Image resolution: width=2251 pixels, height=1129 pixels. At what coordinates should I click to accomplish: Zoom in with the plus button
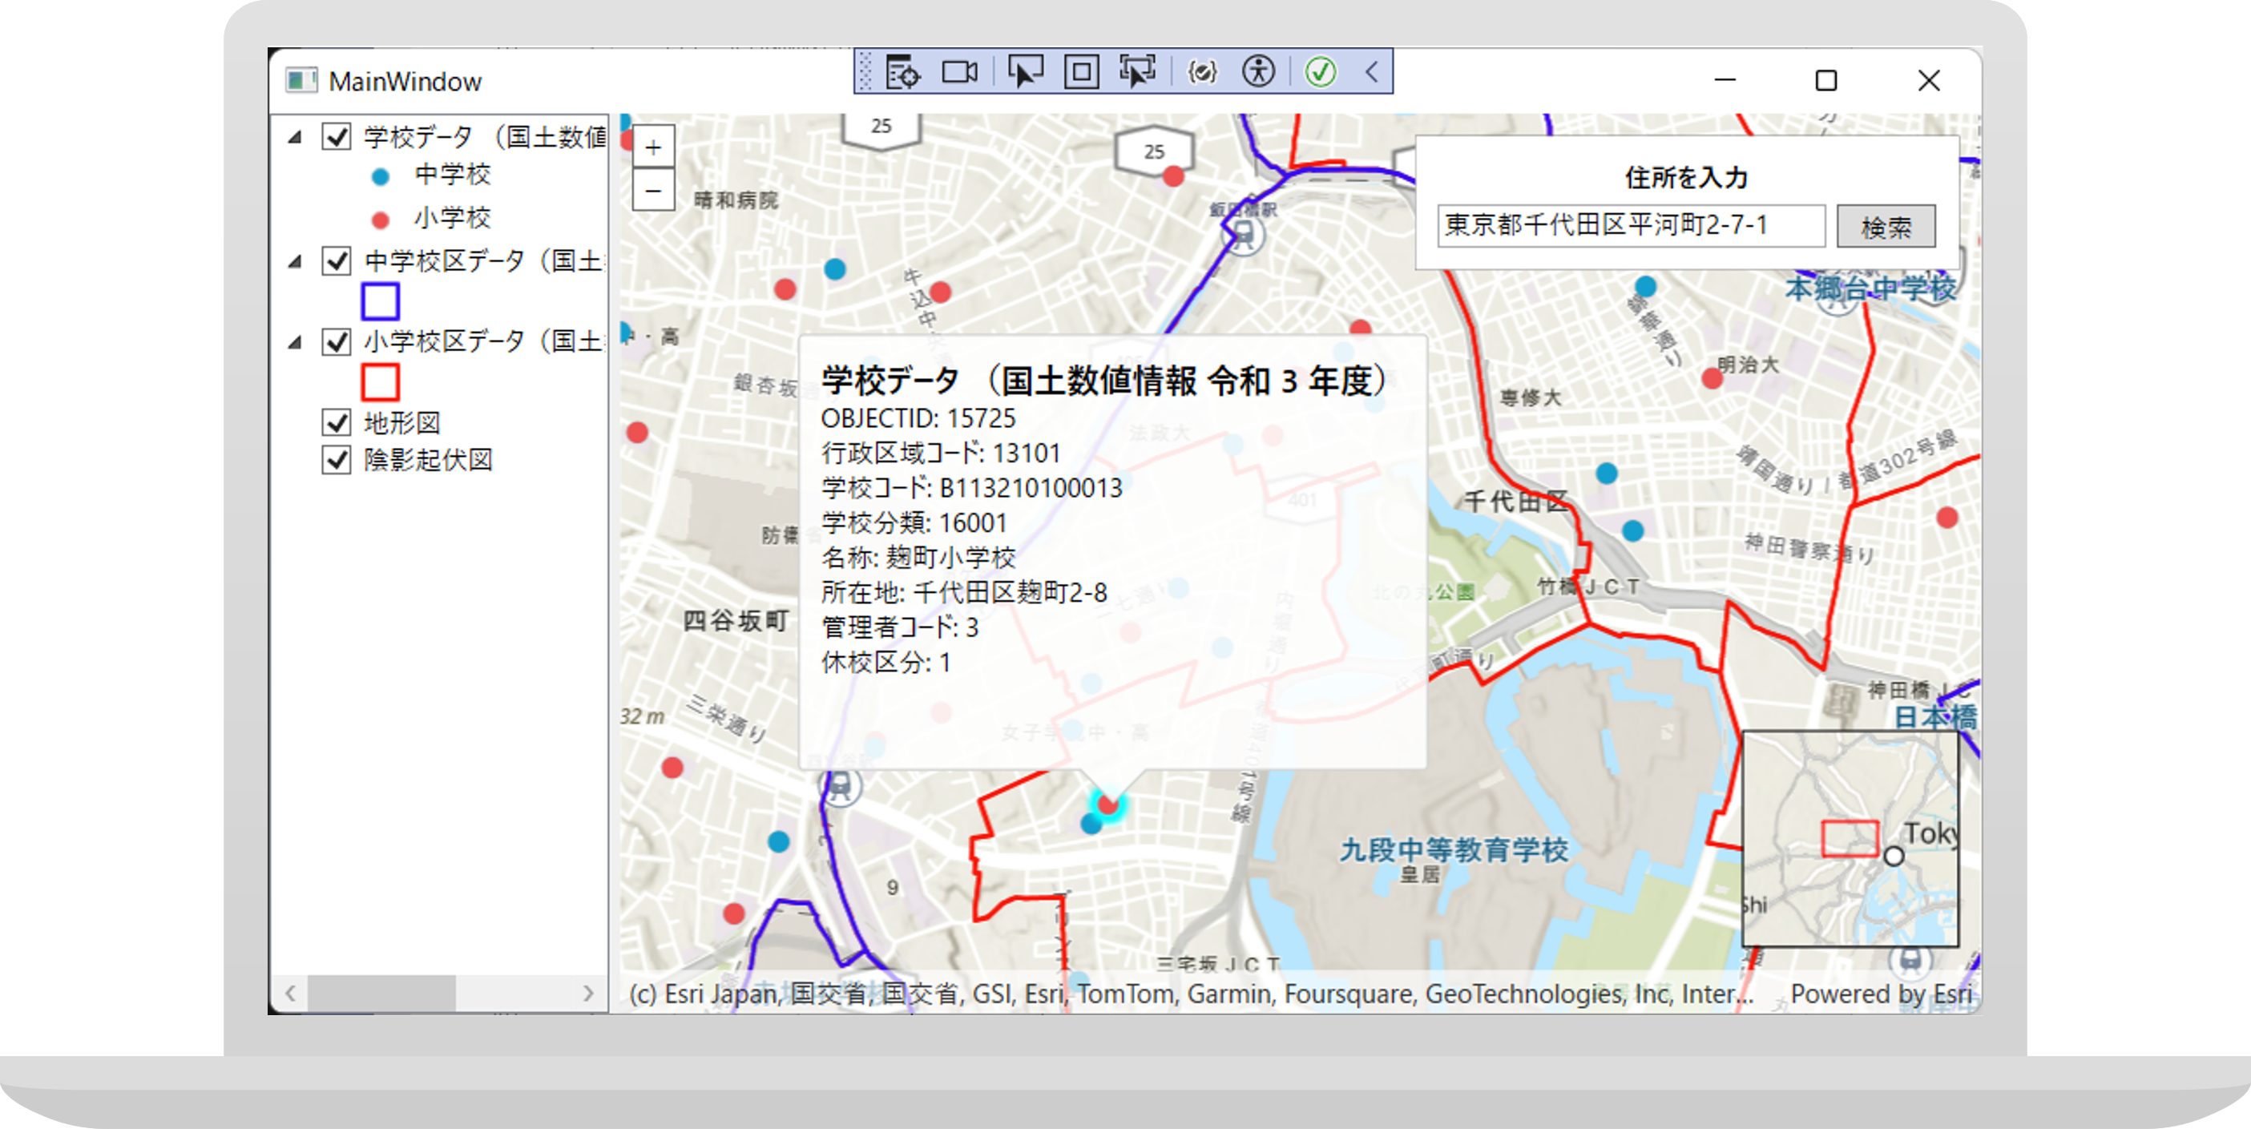point(653,147)
